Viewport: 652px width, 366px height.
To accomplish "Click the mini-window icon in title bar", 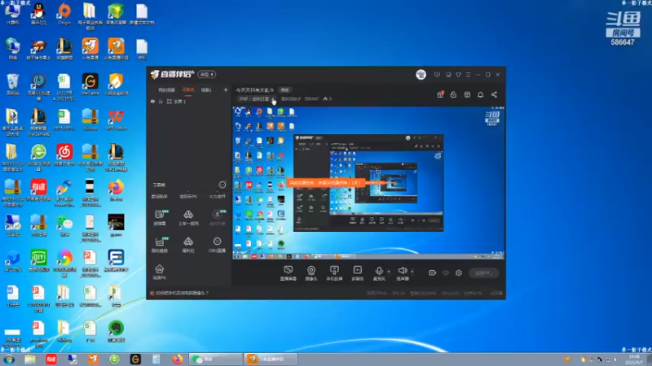I will pos(448,75).
